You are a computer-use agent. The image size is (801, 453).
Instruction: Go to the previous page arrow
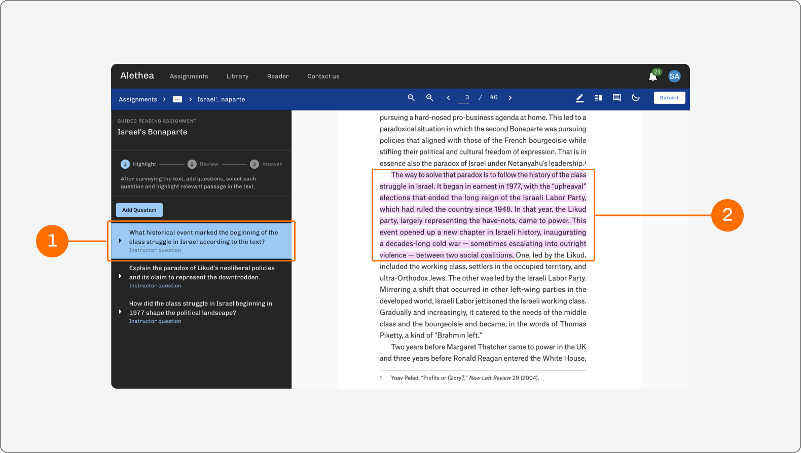(x=448, y=98)
